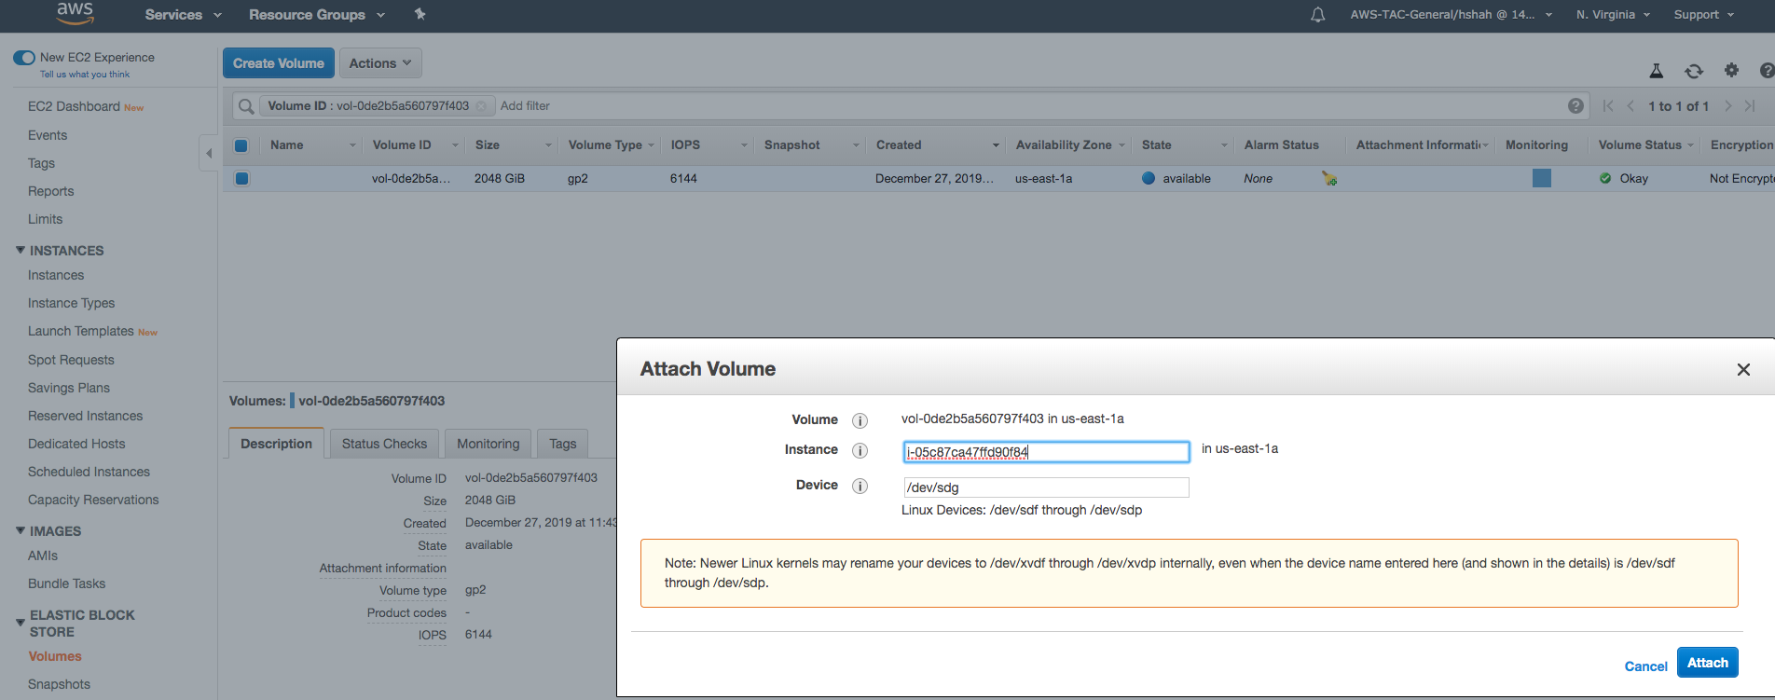Toggle the New EC2 Experience switch
Screen dimensions: 1775x700
coord(24,58)
